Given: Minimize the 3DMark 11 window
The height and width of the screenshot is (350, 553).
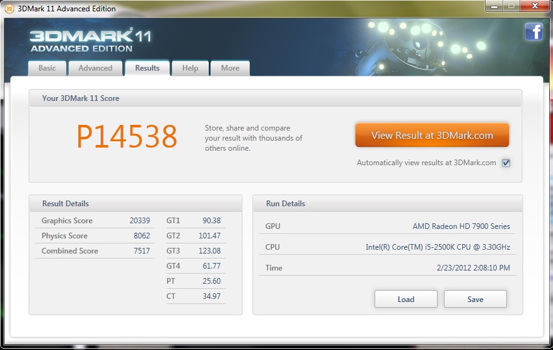Looking at the screenshot, I should [x=494, y=6].
